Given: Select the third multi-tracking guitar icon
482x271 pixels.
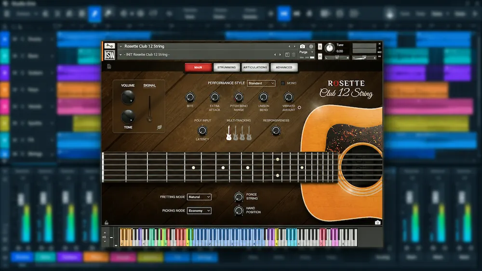Looking at the screenshot, I should pyautogui.click(x=242, y=133).
